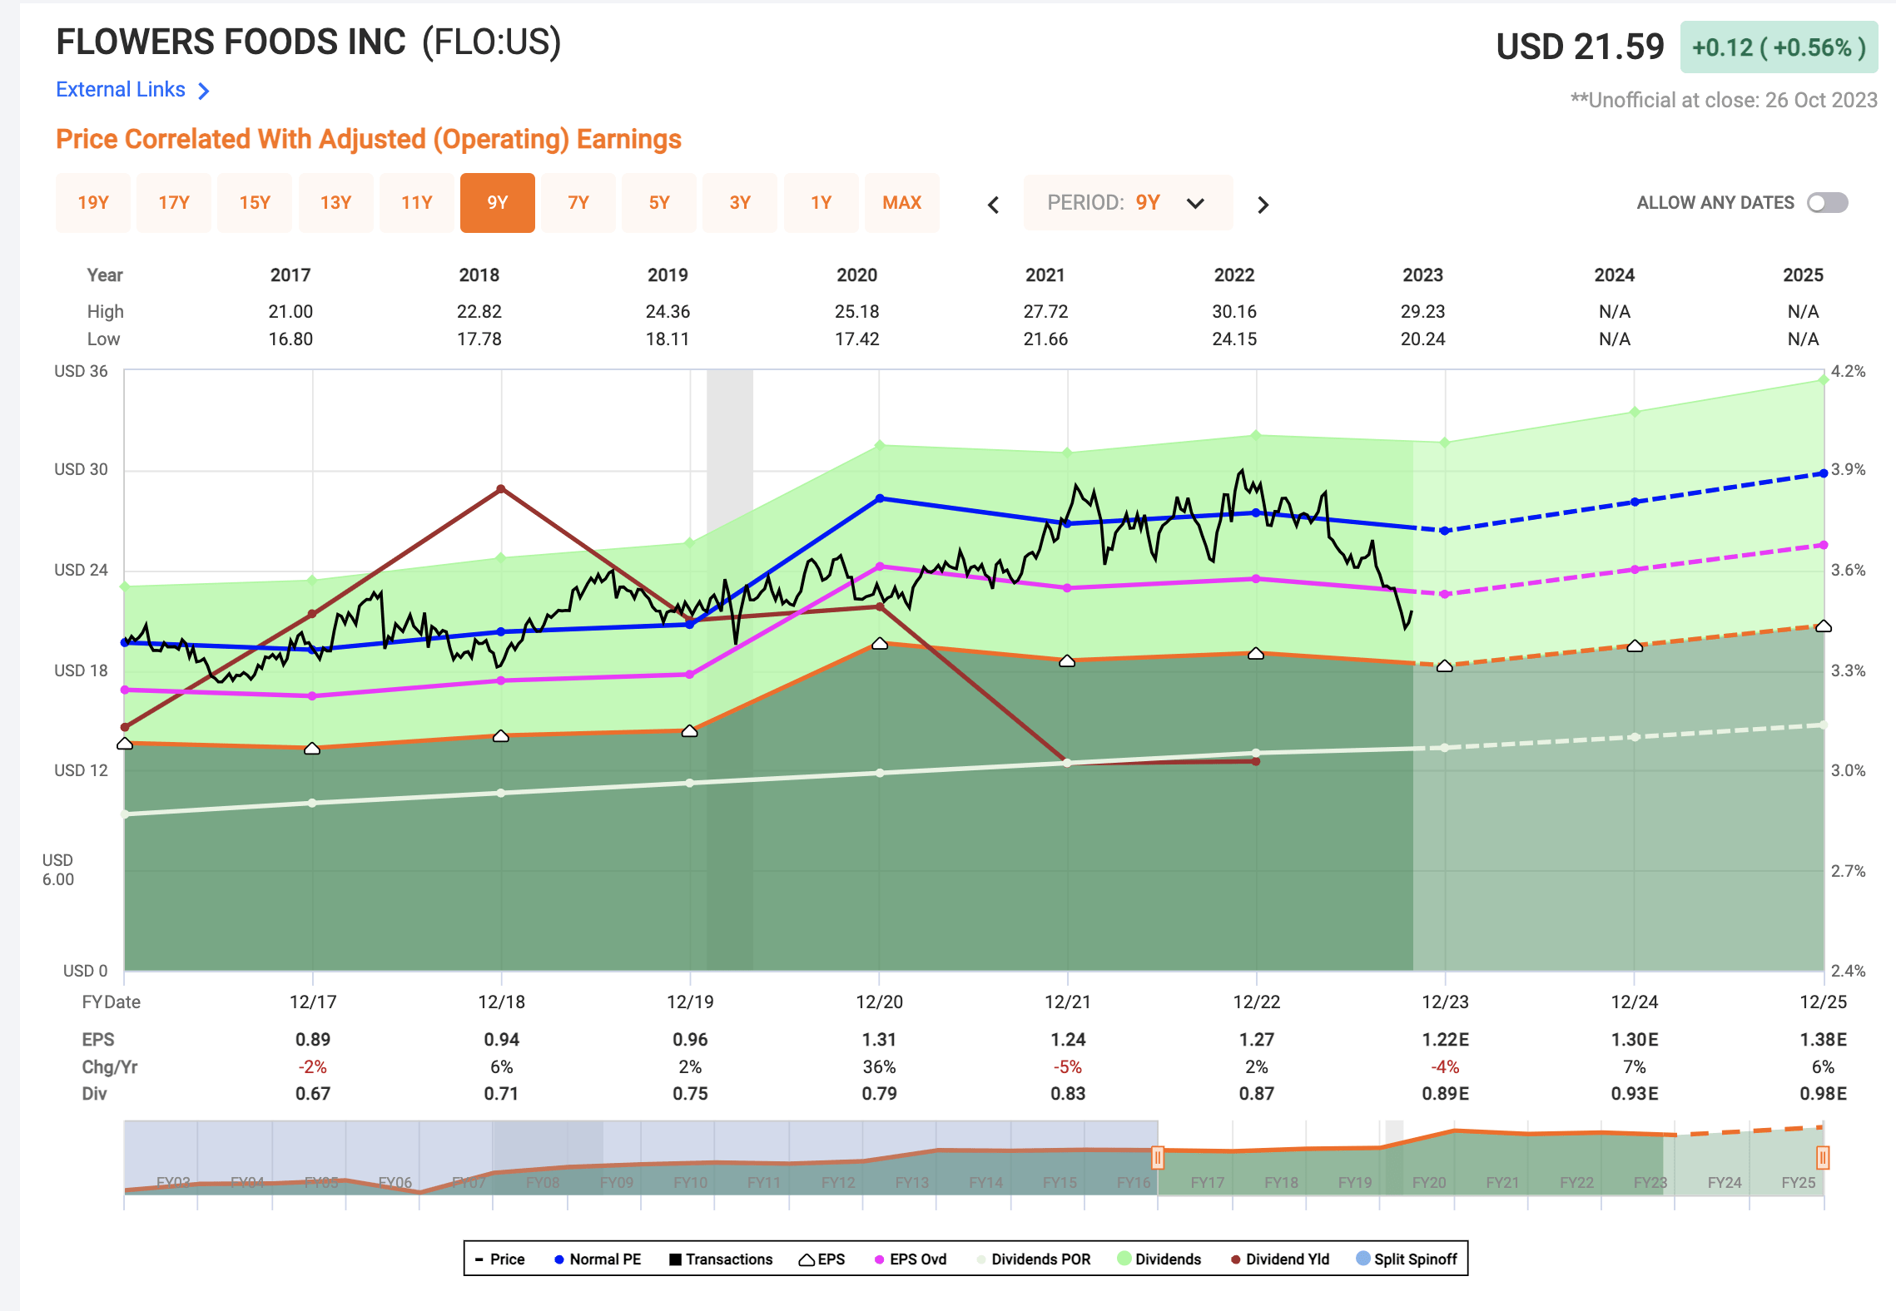Open the PERIOD: 9Y dropdown
Image resolution: width=1896 pixels, height=1311 pixels.
click(x=1128, y=203)
